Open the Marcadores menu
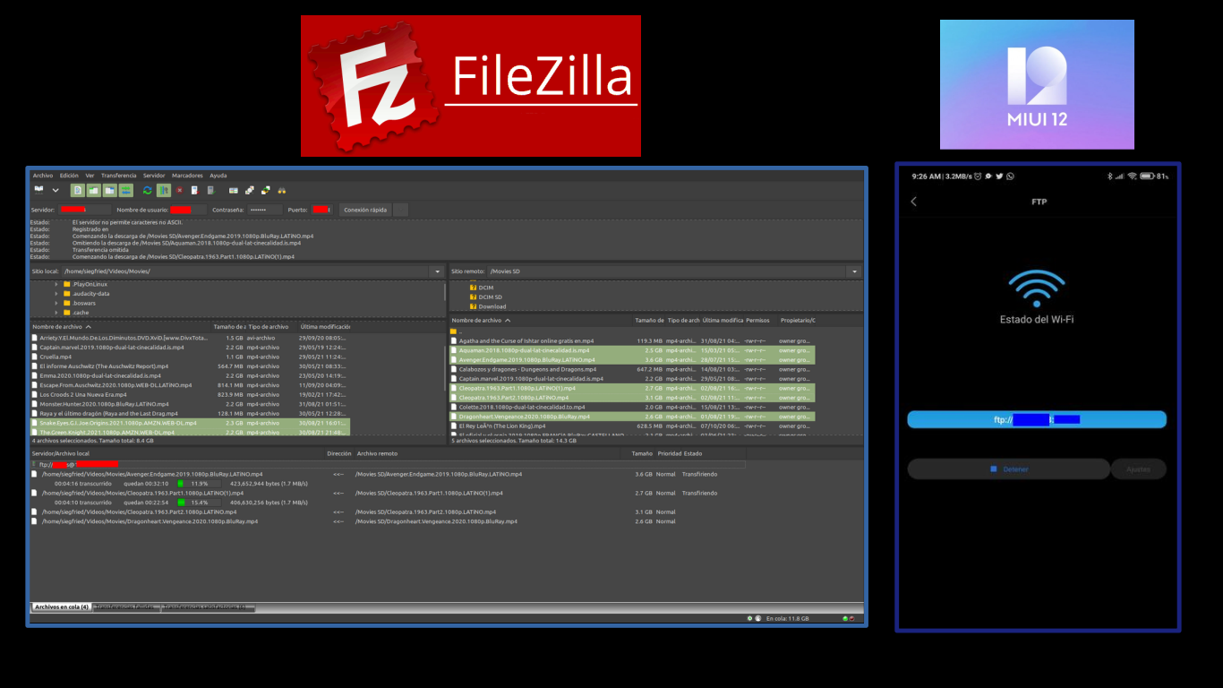The height and width of the screenshot is (688, 1223). (187, 176)
